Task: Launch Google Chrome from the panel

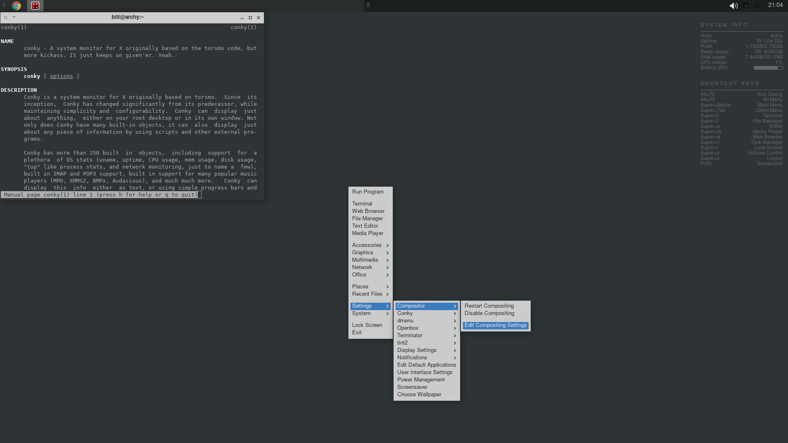Action: (16, 5)
